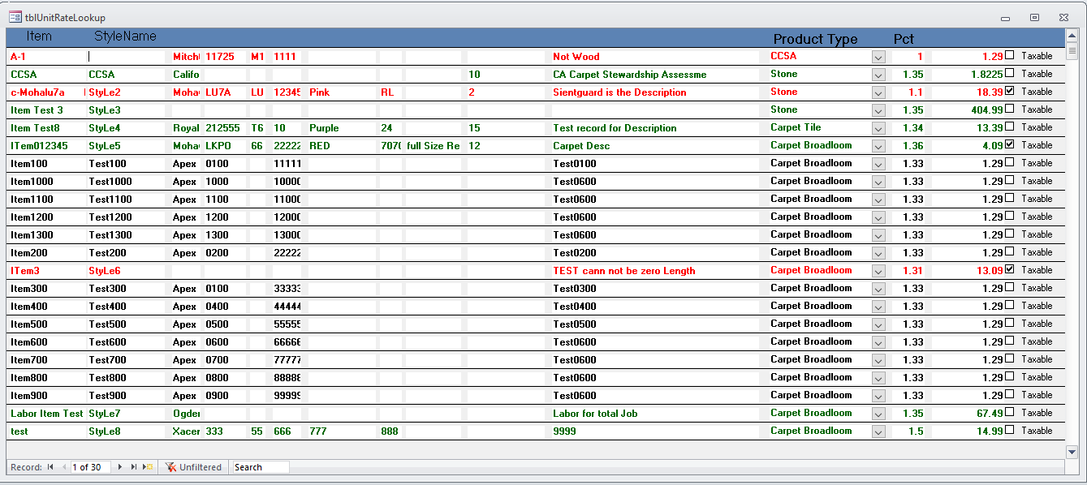Screen dimensions: 1087x485
Task: Click the scroll down arrow
Action: pos(1072,452)
